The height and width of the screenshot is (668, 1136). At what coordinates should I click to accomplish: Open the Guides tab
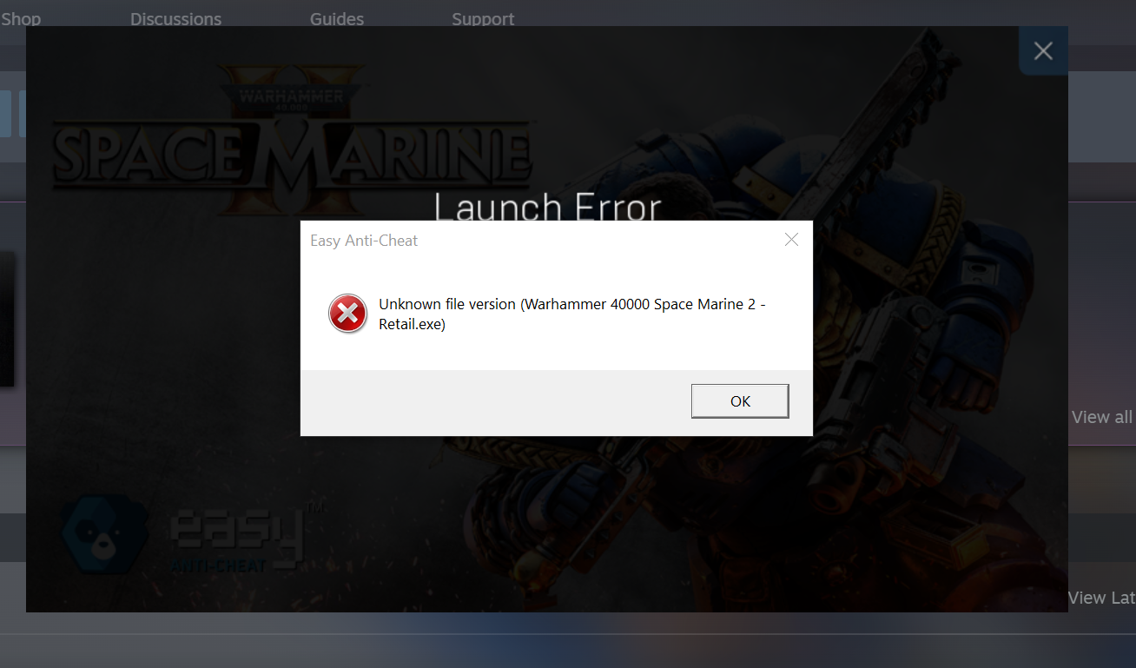click(x=337, y=18)
